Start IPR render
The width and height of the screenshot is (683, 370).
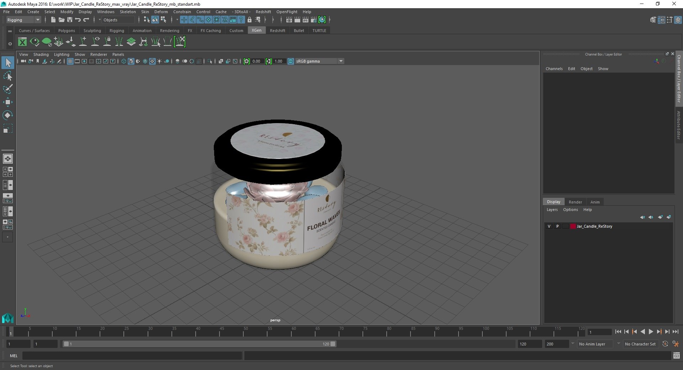(306, 20)
